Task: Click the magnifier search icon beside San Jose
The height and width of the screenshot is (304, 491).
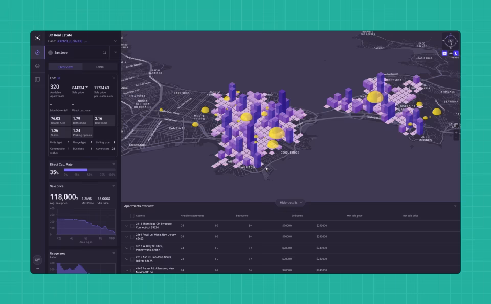Action: tap(104, 53)
